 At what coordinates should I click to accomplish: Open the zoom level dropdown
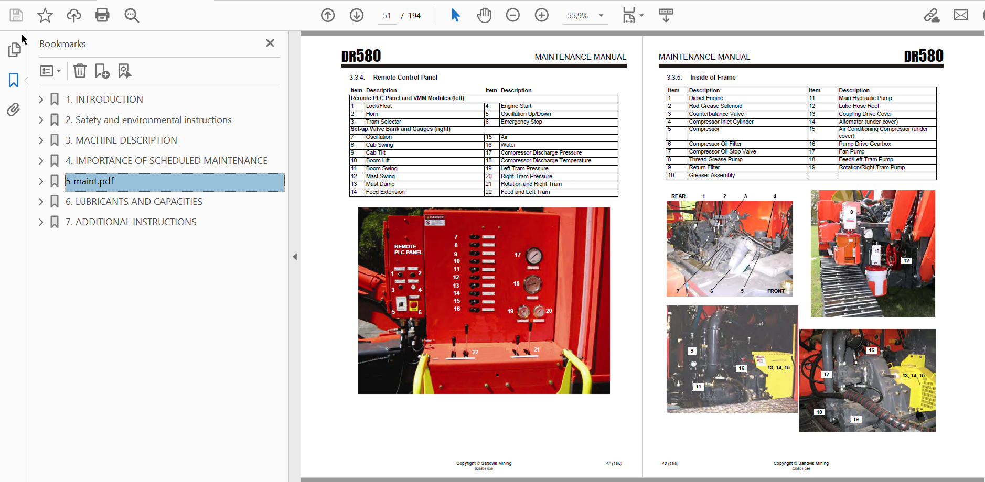coord(601,16)
